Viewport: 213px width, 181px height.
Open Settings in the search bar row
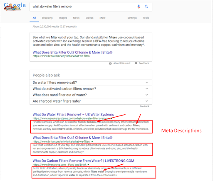pos(132,18)
